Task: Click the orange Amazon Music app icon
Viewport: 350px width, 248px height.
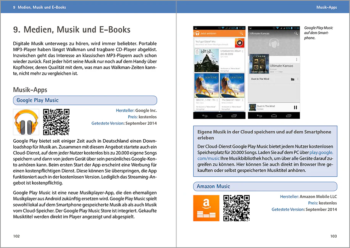Action: pos(206,208)
